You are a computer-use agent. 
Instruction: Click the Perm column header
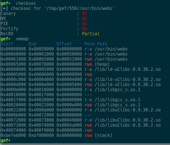point(90,44)
